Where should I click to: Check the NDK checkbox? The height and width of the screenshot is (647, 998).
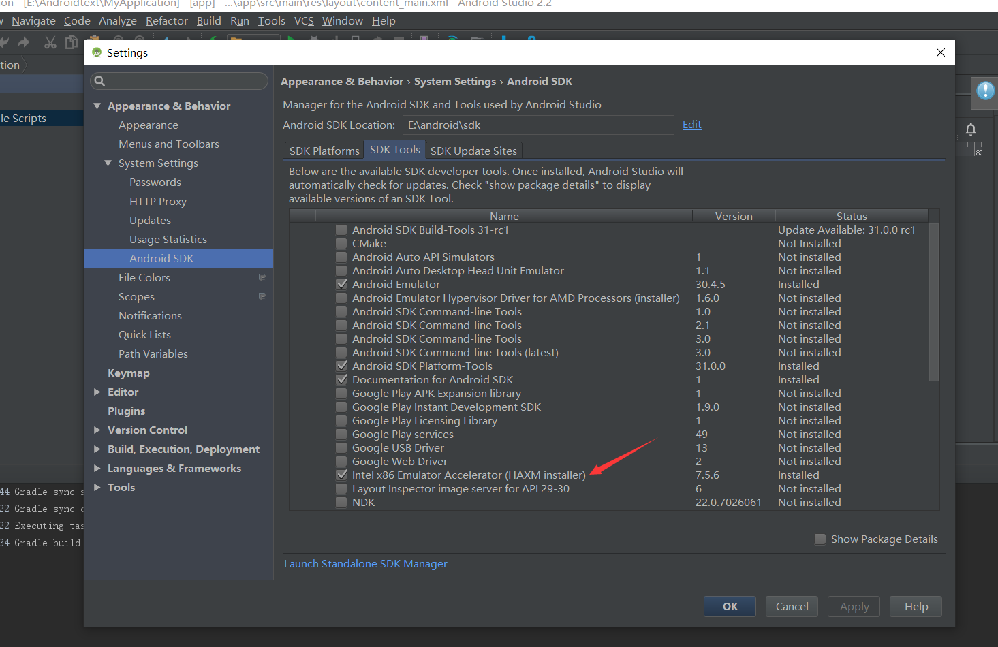pos(341,503)
